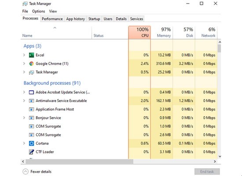
Task: Click Excel's 13.2 MB memory value
Action: pos(164,55)
